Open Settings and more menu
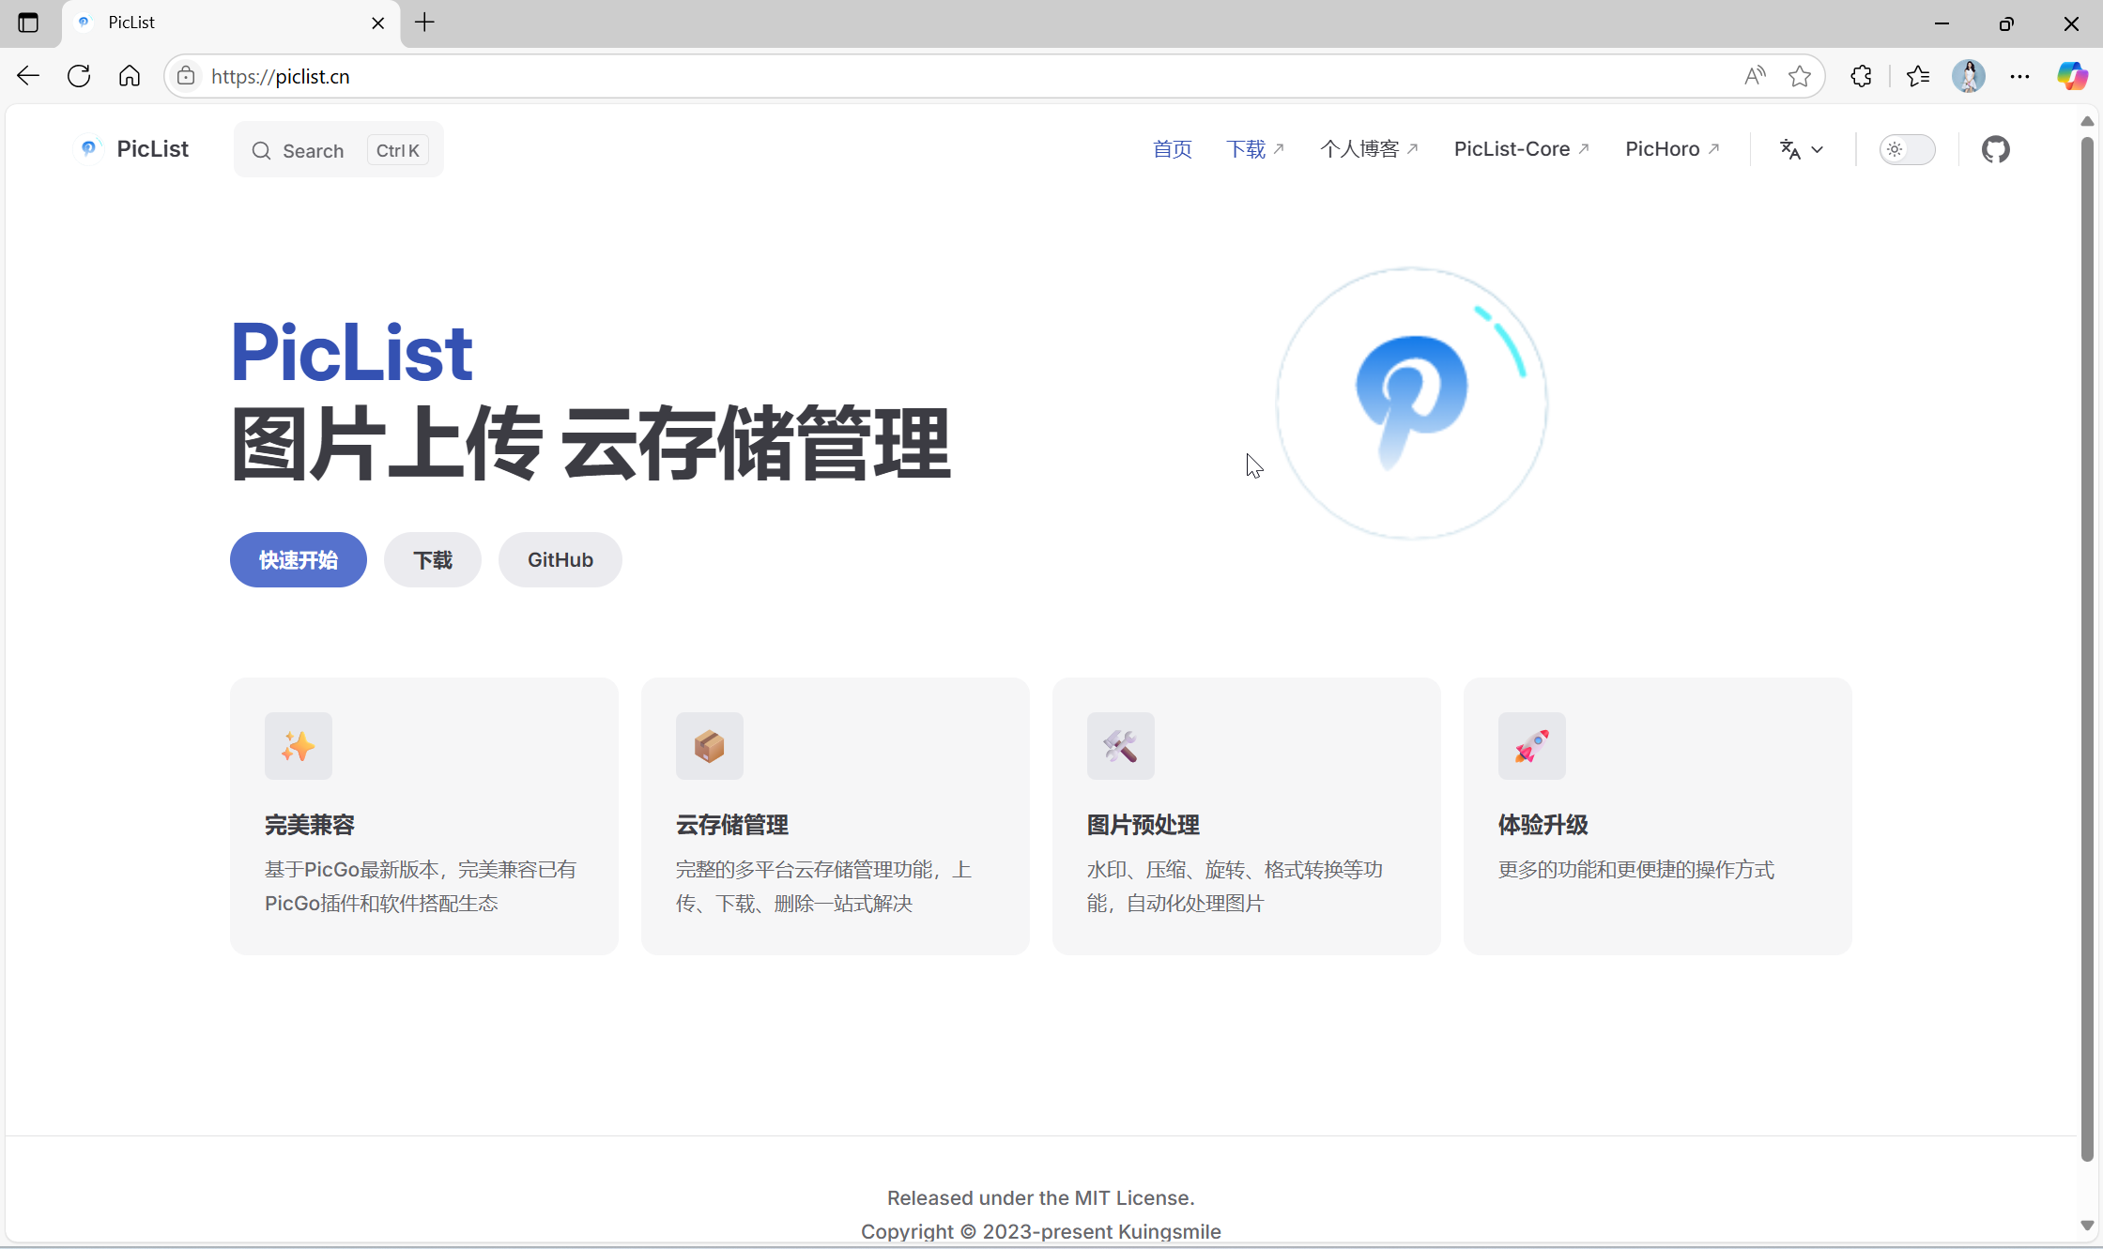This screenshot has width=2103, height=1249. click(x=2019, y=76)
